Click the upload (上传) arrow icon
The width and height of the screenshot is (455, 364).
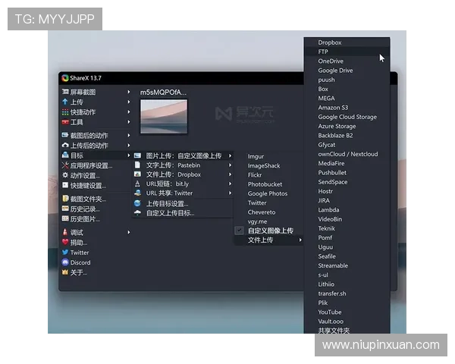(65, 102)
